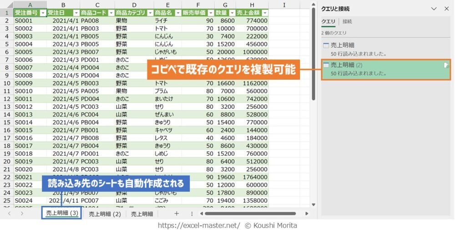
Task: Select column header I
Action: coord(283,5)
